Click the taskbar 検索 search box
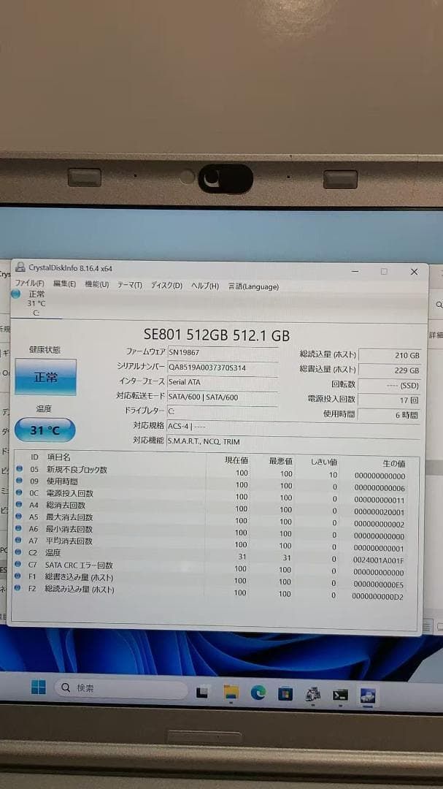 tap(121, 688)
